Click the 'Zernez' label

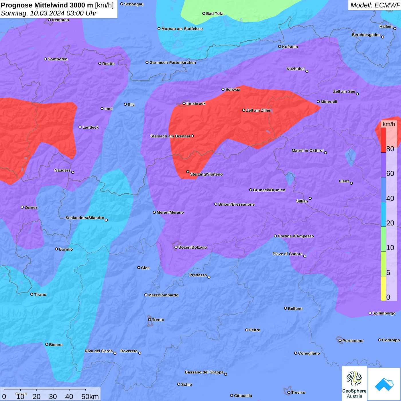pos(31,207)
